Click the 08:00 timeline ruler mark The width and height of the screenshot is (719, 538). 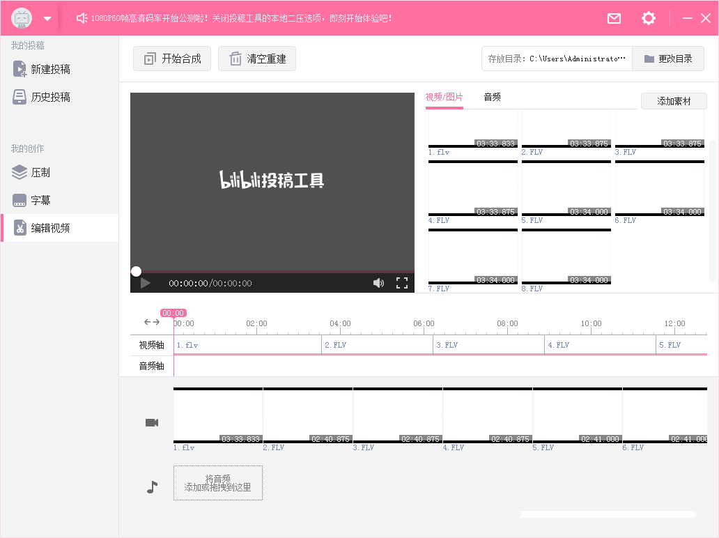point(507,324)
